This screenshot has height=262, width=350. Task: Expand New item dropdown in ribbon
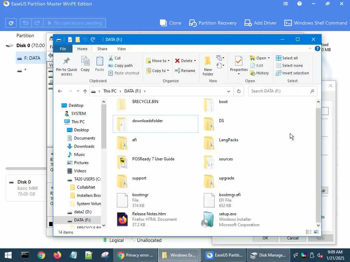click(220, 58)
